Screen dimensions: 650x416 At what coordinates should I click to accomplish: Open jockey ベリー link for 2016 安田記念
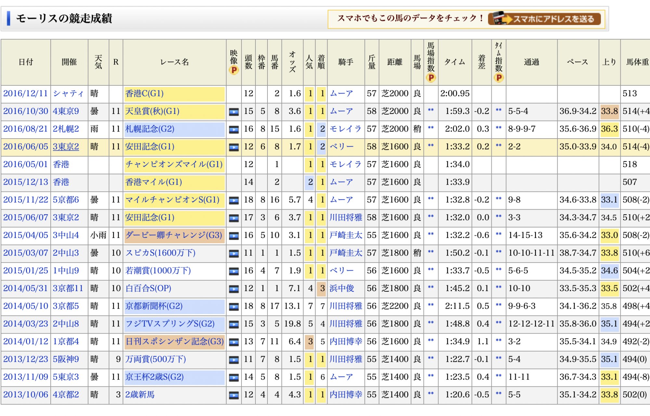342,147
